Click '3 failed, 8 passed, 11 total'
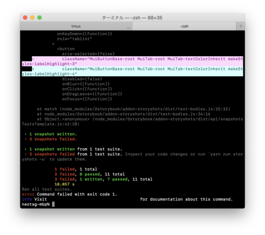This screenshot has height=235, width=265. [90, 174]
